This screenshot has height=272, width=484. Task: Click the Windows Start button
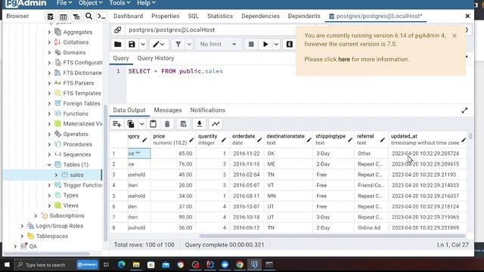point(7,264)
